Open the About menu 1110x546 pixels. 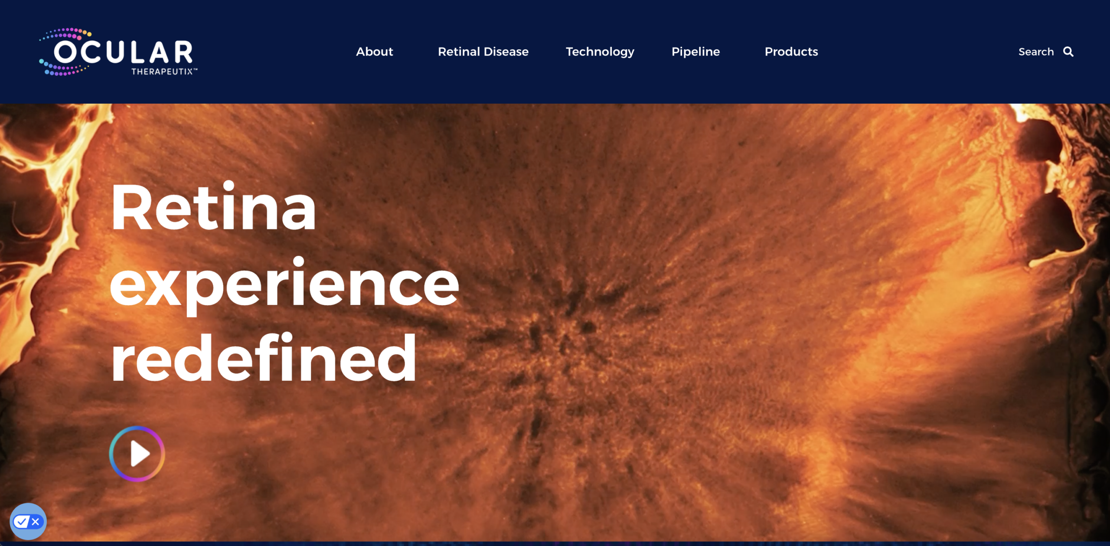click(x=374, y=52)
